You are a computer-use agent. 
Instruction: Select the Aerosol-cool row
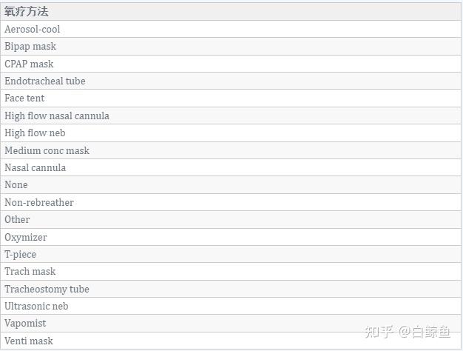[x=231, y=29]
